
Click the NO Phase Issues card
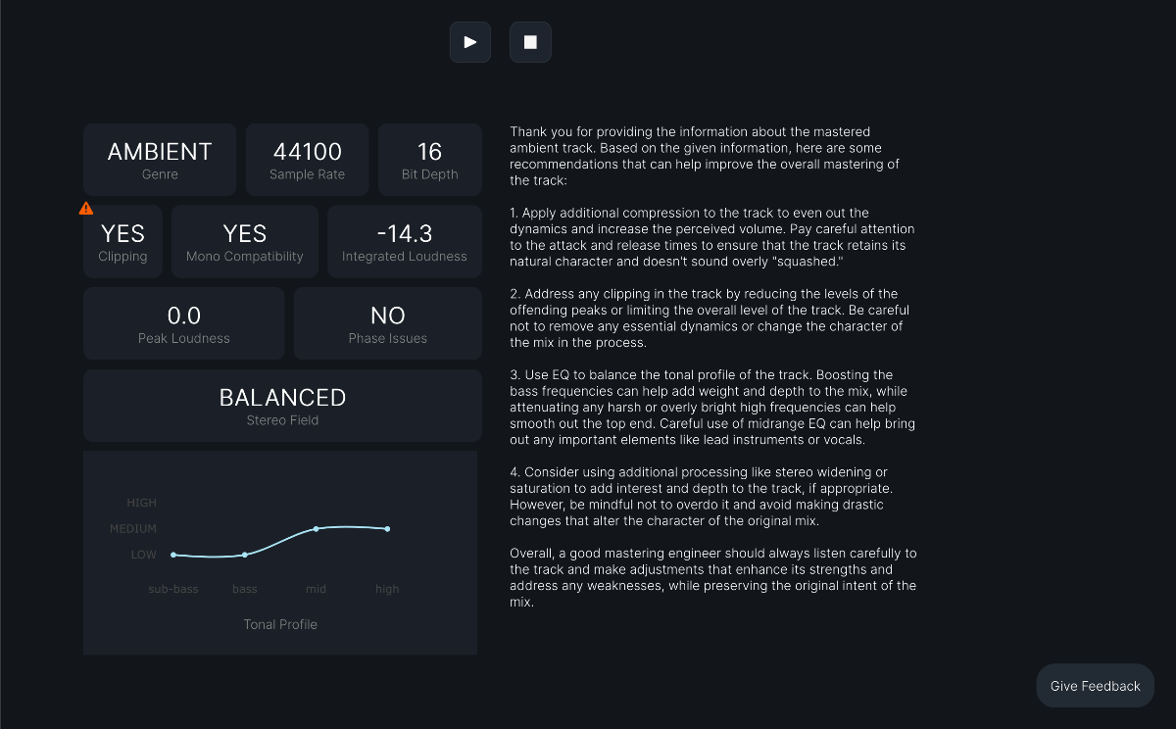click(x=388, y=323)
